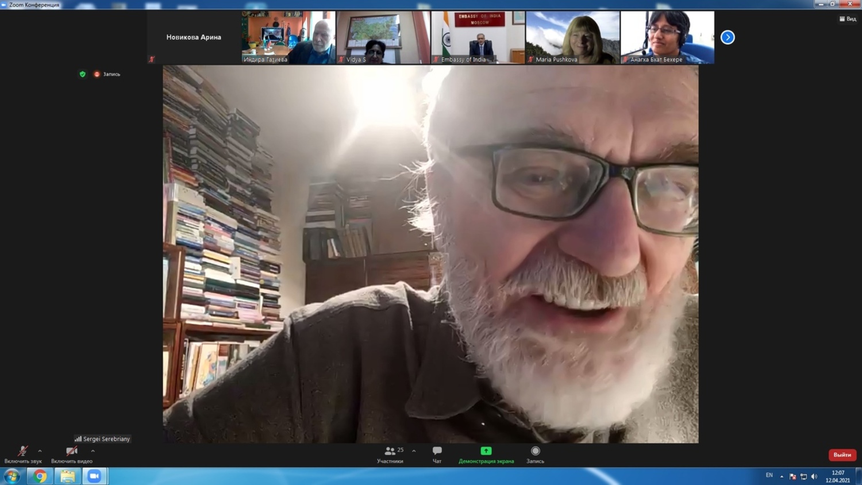Click the system volume speaker icon
The height and width of the screenshot is (485, 862).
pos(814,476)
